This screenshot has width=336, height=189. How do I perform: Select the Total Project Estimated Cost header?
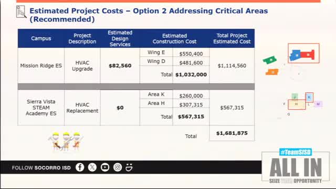pyautogui.click(x=232, y=38)
